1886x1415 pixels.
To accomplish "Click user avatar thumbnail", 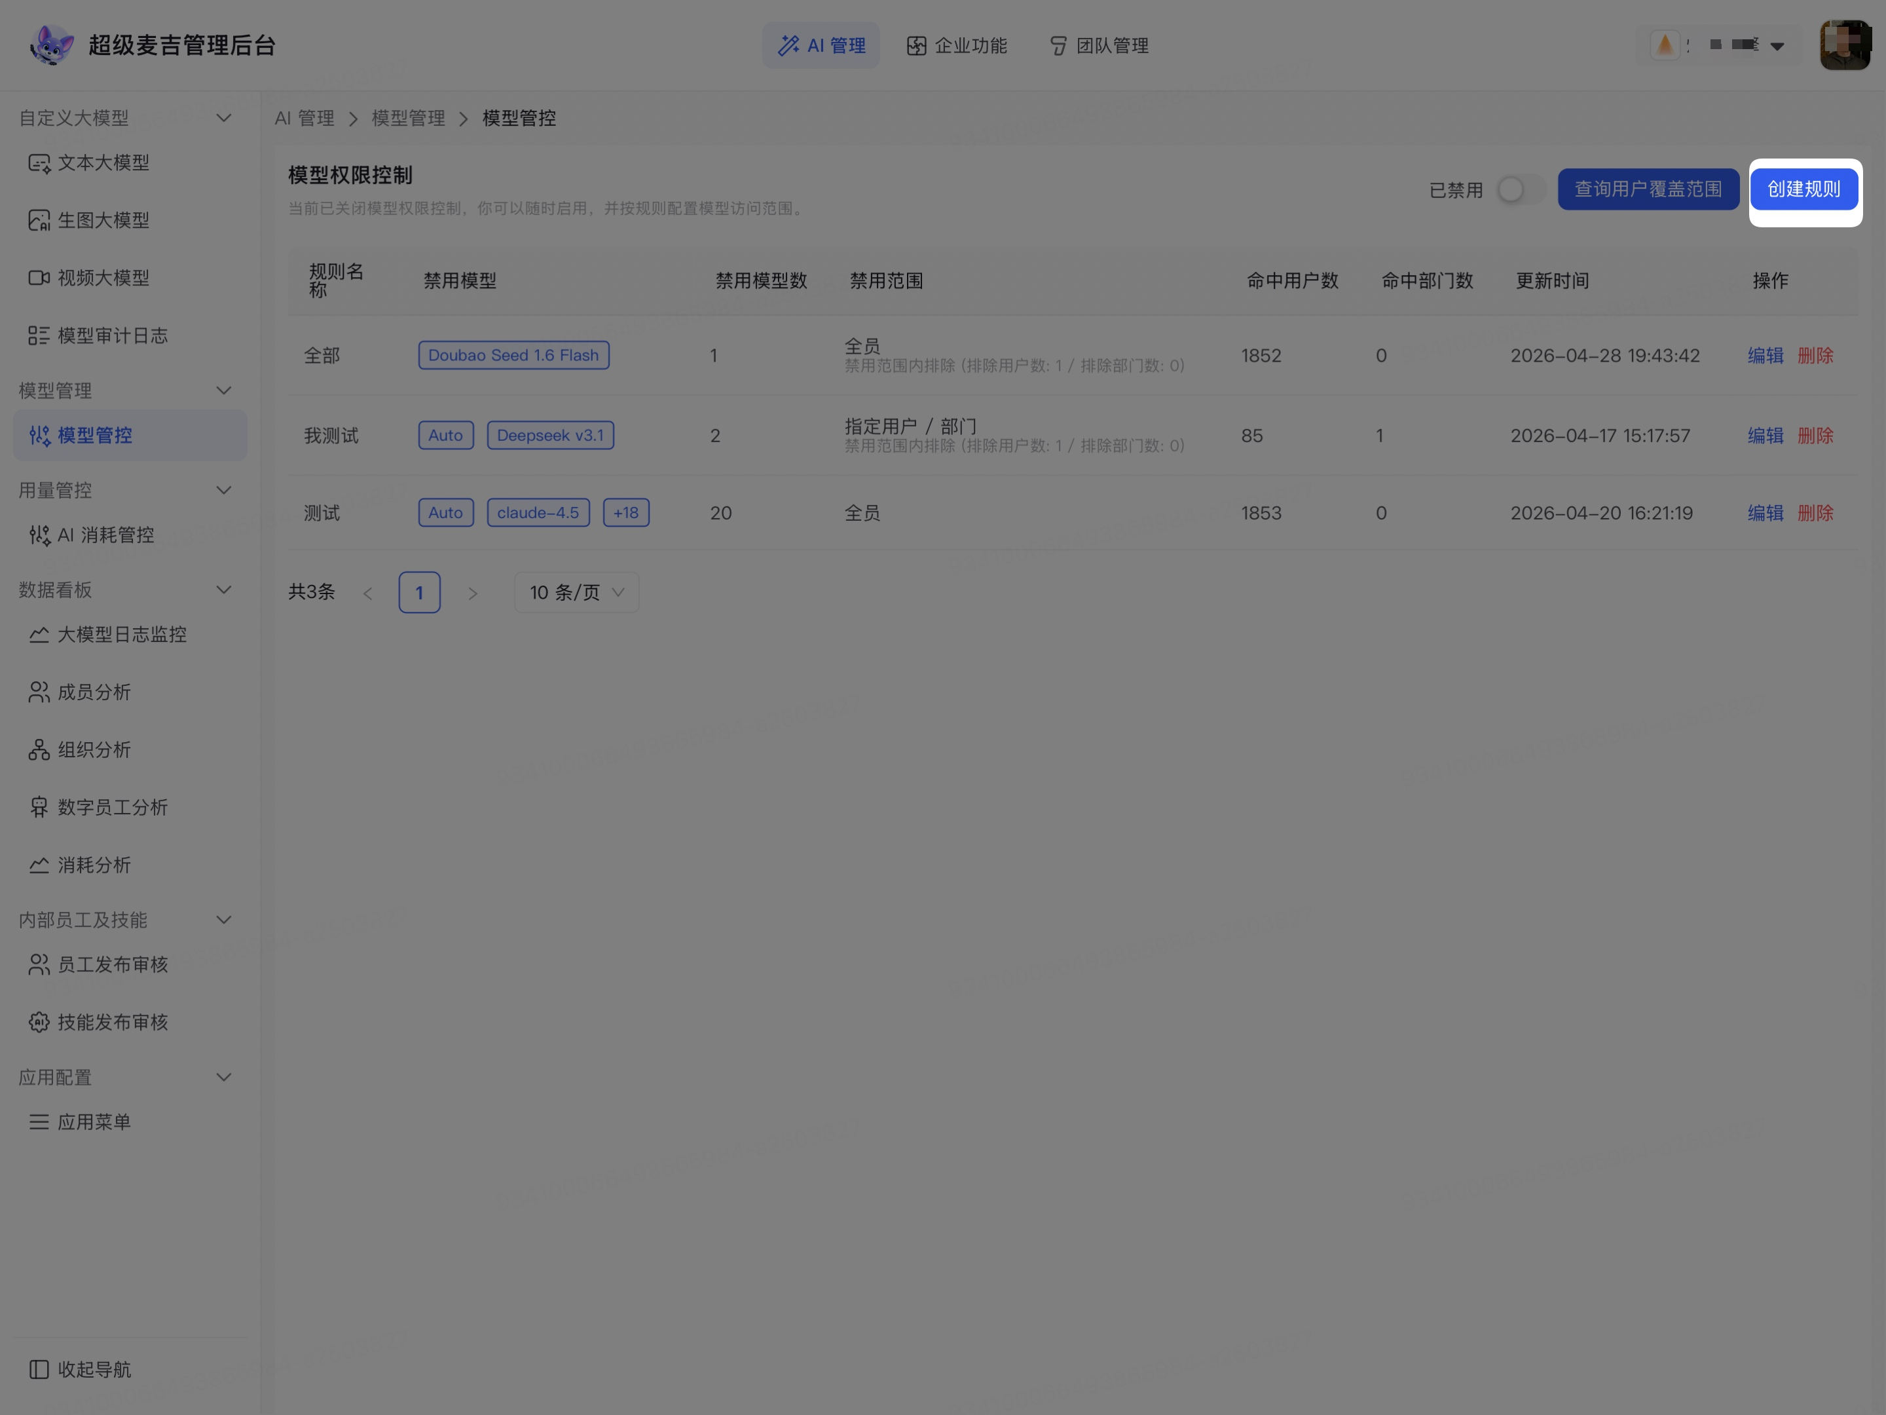I will tap(1844, 45).
